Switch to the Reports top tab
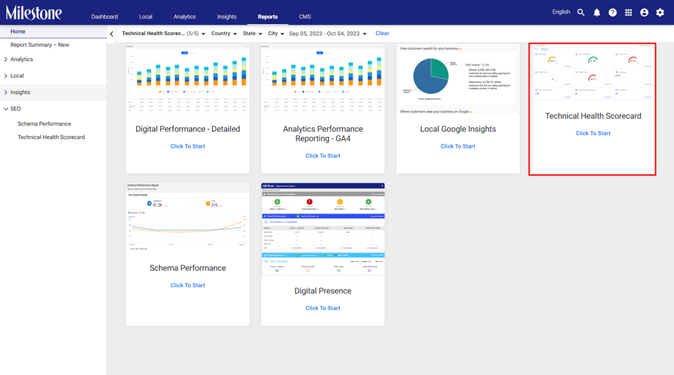This screenshot has width=674, height=375. 268,17
